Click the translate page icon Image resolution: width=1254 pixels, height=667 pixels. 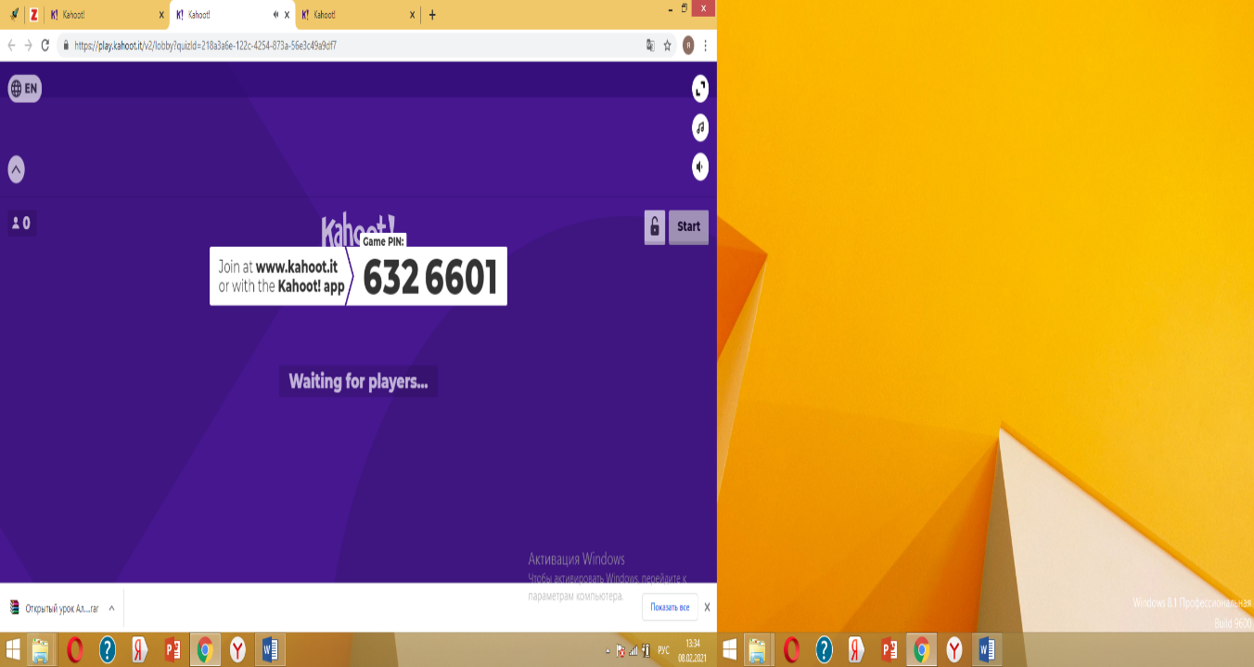click(x=650, y=45)
